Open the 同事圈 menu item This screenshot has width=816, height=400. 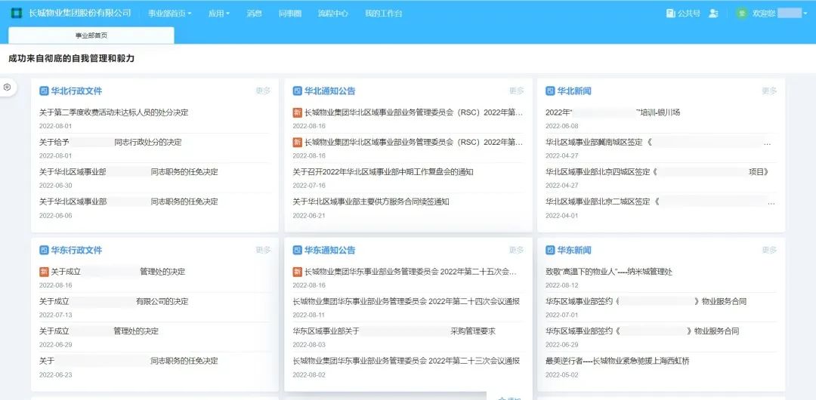click(x=290, y=14)
